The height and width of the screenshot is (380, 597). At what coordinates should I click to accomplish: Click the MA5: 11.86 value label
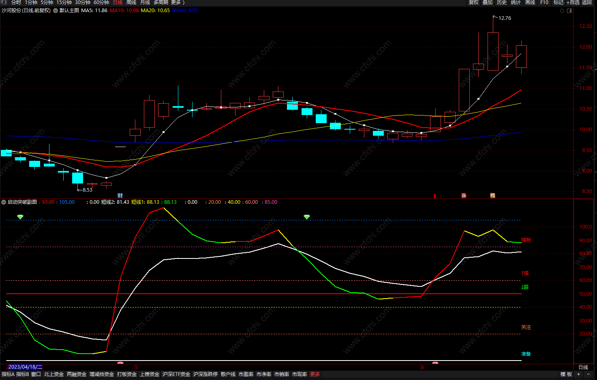[94, 11]
